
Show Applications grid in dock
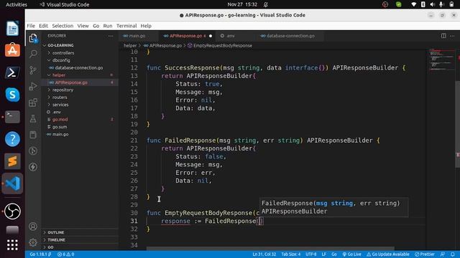click(12, 244)
